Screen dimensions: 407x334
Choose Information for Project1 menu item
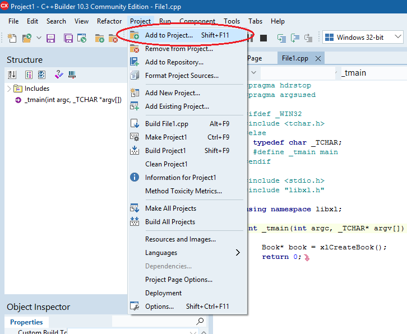(x=187, y=178)
